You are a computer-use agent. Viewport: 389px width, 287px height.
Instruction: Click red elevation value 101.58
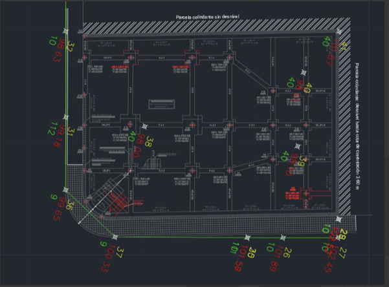click(x=240, y=258)
